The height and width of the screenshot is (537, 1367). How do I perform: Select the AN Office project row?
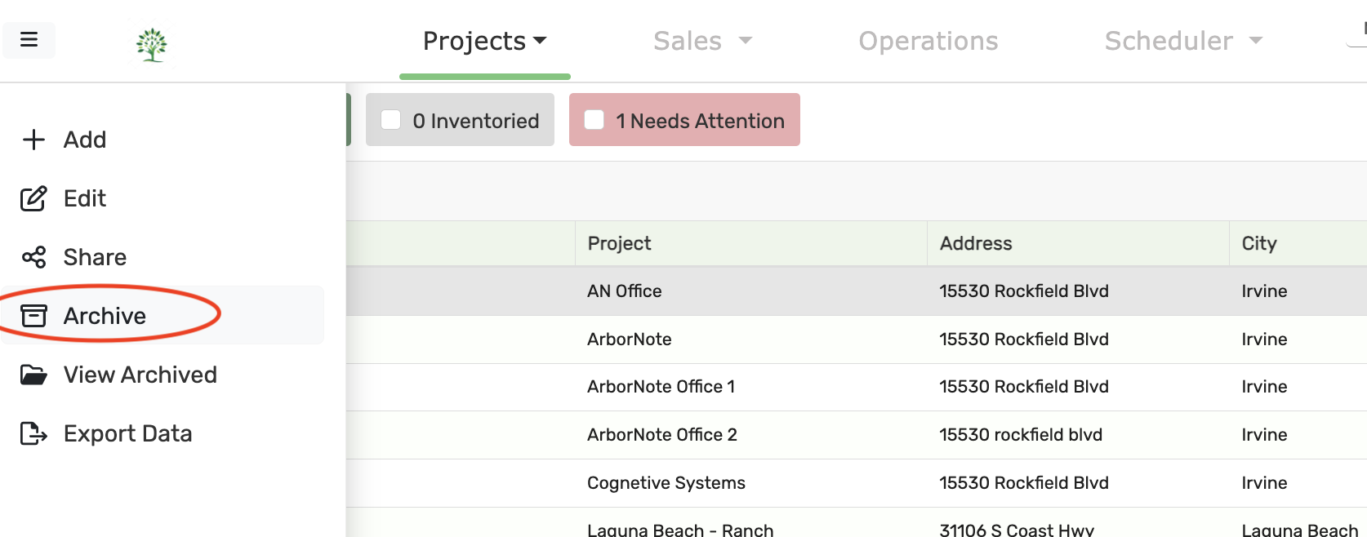coord(625,291)
